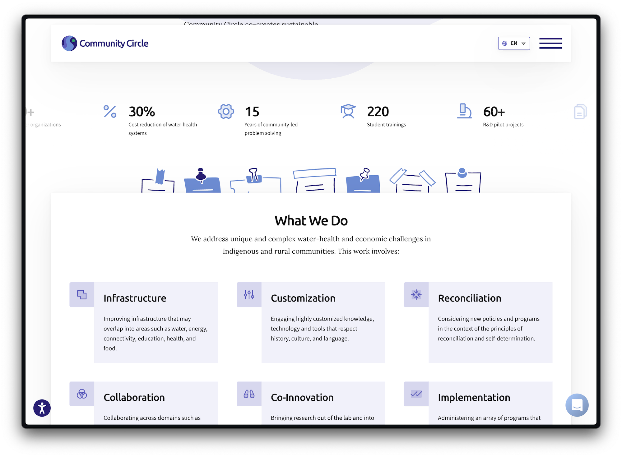Open the accessibility options button
622x457 pixels.
point(42,408)
